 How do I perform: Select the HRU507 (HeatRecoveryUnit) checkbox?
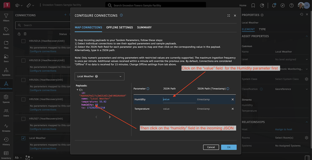click(23, 119)
